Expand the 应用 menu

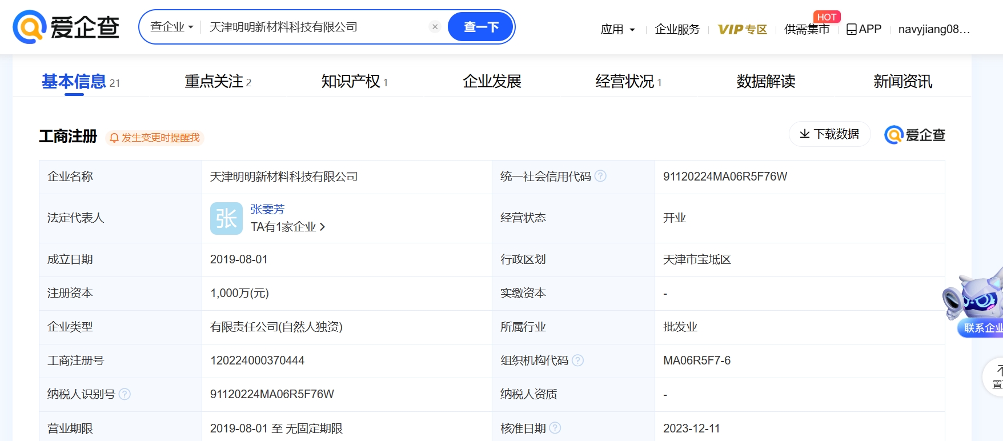(617, 29)
